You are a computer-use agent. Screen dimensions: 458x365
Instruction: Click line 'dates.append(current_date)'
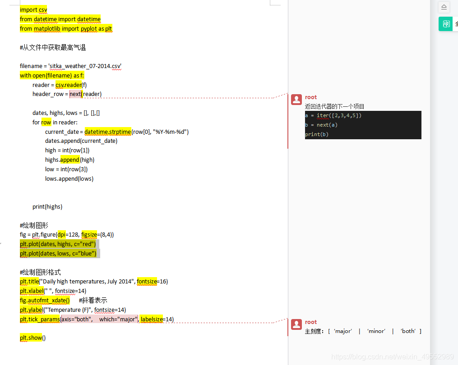[x=81, y=141]
